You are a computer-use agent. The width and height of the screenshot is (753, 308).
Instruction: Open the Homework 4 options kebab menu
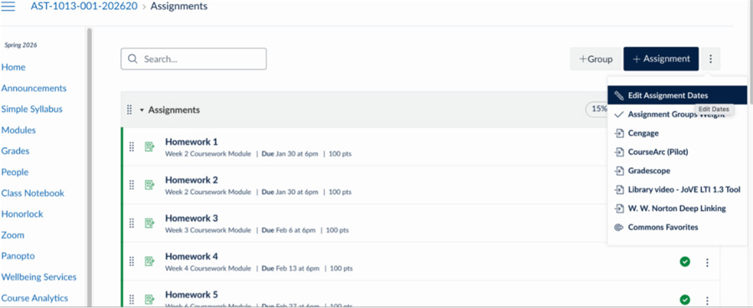(x=707, y=262)
